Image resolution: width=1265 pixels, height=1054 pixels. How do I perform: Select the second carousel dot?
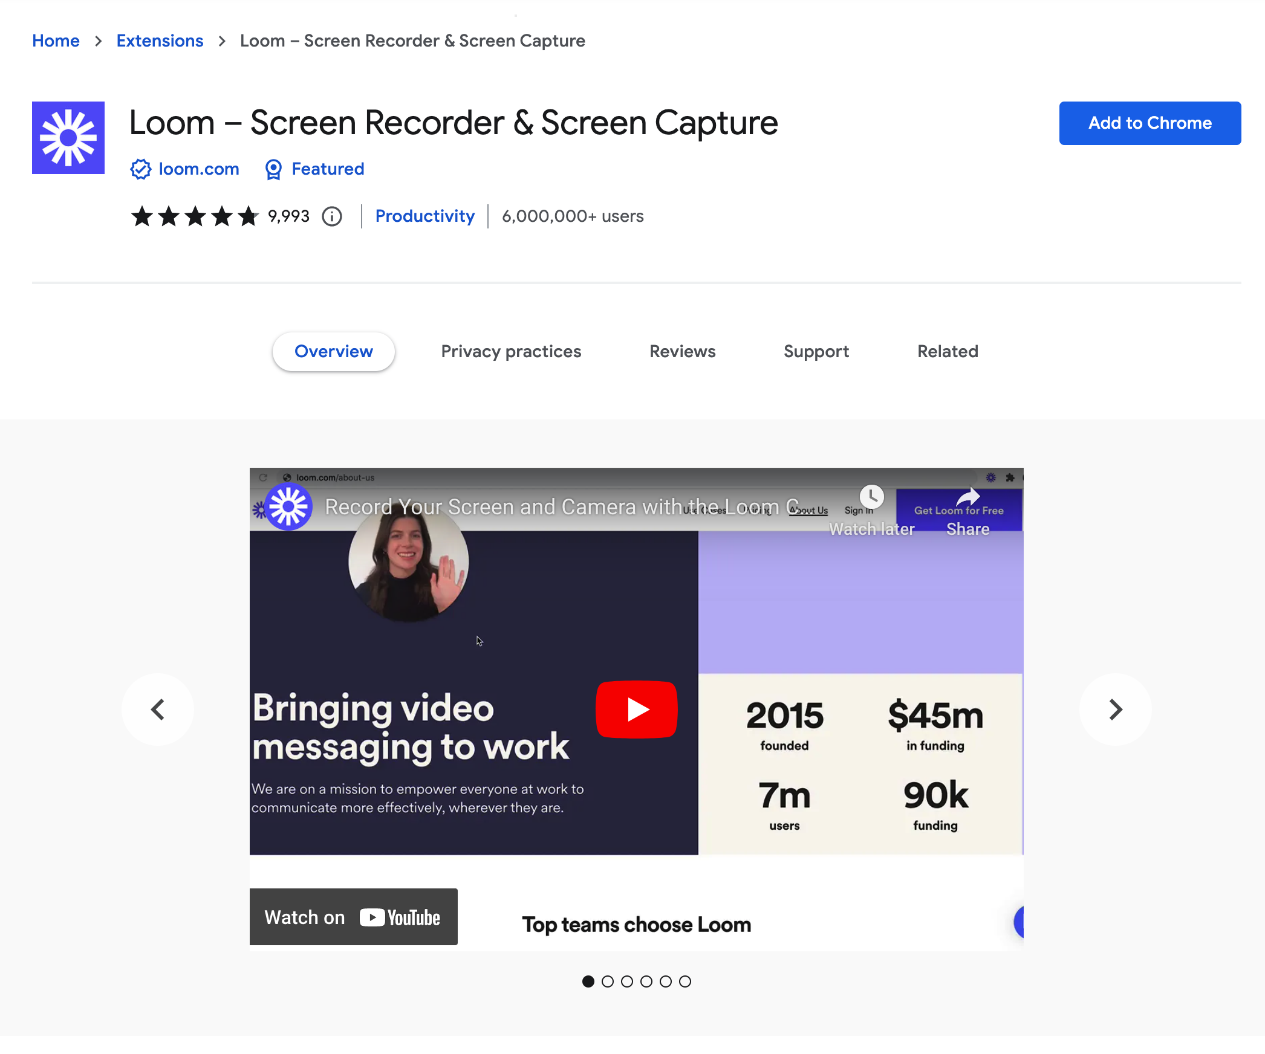(x=608, y=981)
